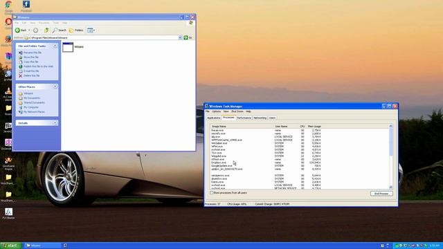Click the process list scroll up arrow
Image resolution: width=443 pixels, height=249 pixels.
coord(390,126)
